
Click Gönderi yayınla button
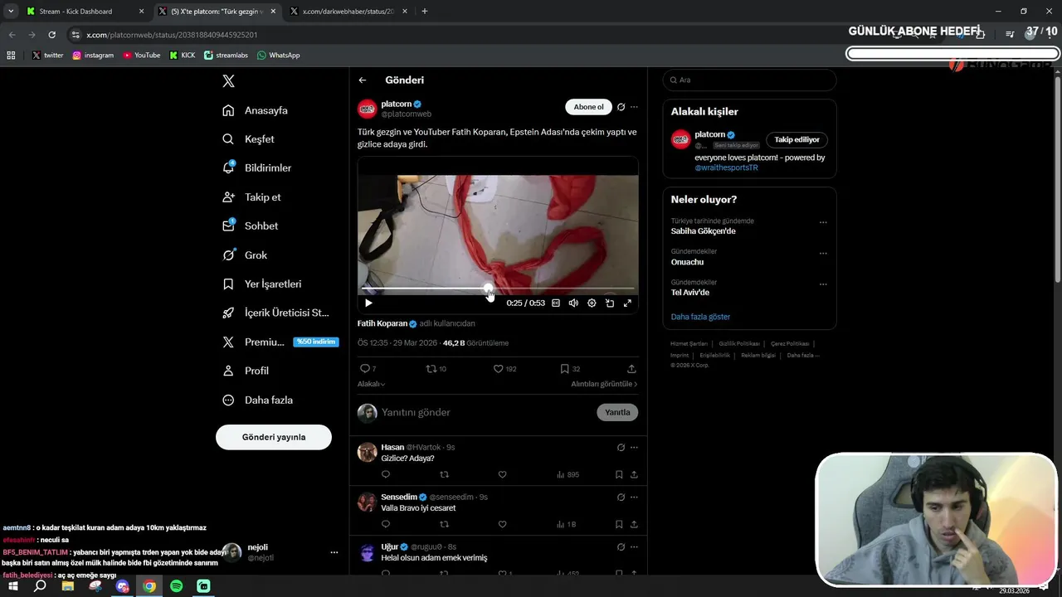274,437
